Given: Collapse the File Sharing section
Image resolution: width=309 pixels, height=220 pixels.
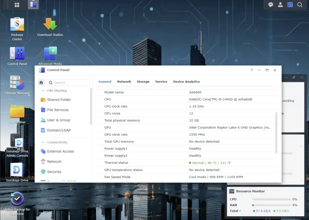Looking at the screenshot, I should (x=42, y=91).
